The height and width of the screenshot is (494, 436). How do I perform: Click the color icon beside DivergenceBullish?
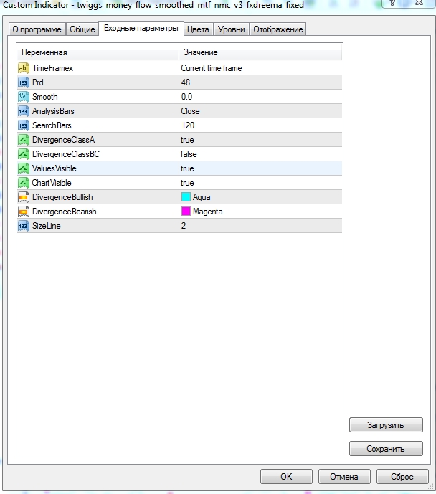pos(24,197)
